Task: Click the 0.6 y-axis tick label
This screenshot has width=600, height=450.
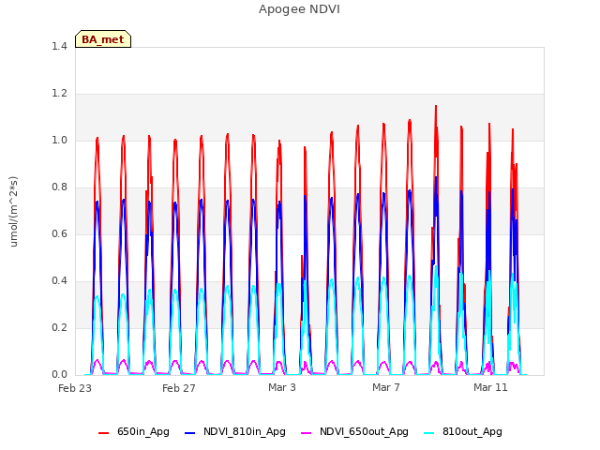Action: (59, 233)
